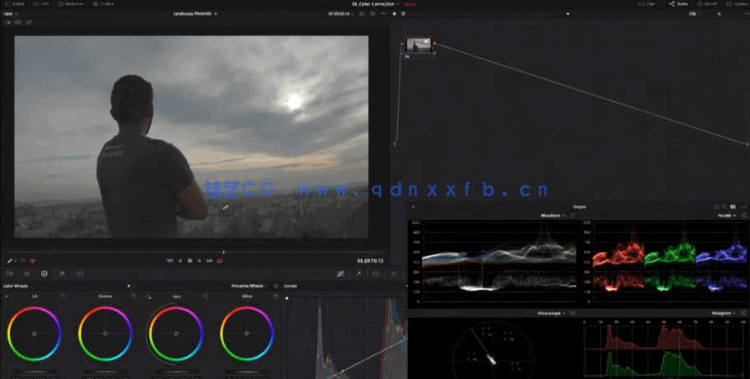Open the LUTs panel
The height and width of the screenshot is (379, 750).
pyautogui.click(x=41, y=4)
